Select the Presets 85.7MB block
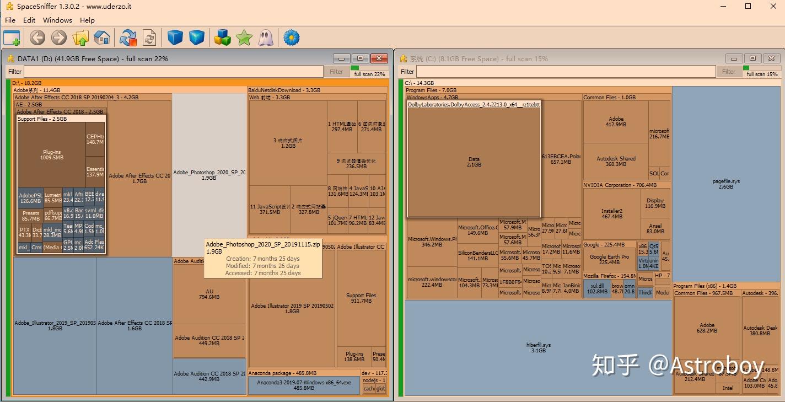 [31, 216]
